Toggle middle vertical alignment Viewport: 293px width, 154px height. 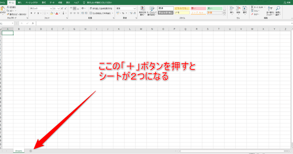(75, 8)
